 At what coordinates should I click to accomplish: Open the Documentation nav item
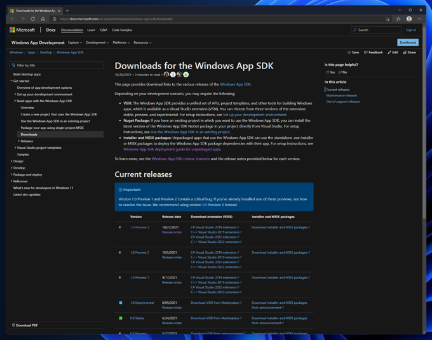click(x=72, y=30)
